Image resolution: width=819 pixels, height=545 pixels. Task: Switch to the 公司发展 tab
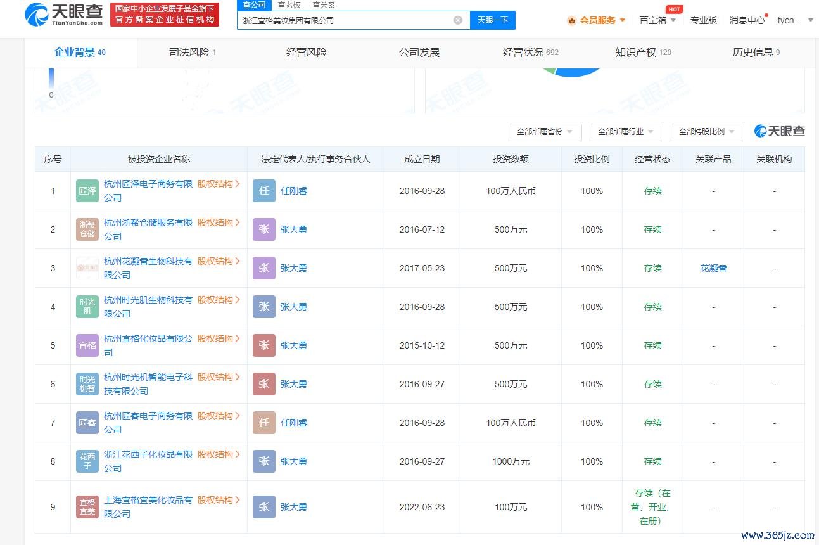point(419,53)
